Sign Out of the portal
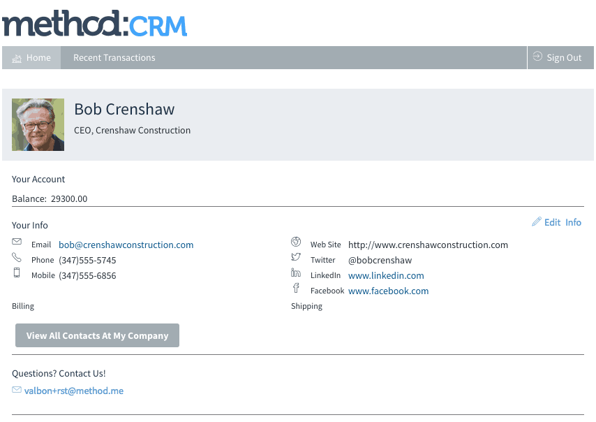This screenshot has width=596, height=422. (x=560, y=58)
